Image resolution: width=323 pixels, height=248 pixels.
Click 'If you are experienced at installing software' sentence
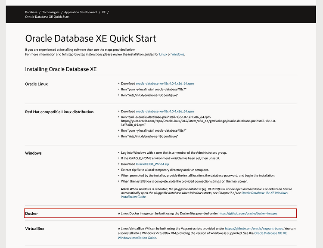coord(81,50)
